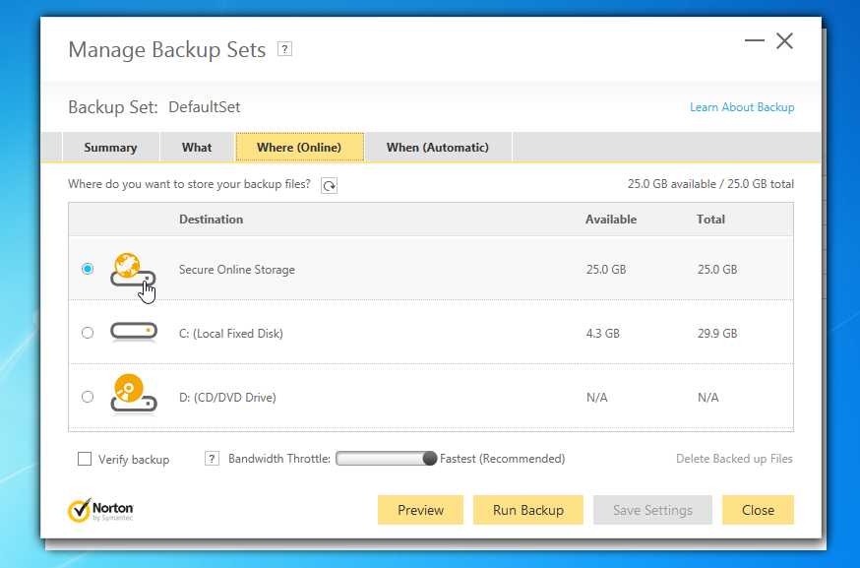Open the What tab
The width and height of the screenshot is (860, 568).
point(197,148)
